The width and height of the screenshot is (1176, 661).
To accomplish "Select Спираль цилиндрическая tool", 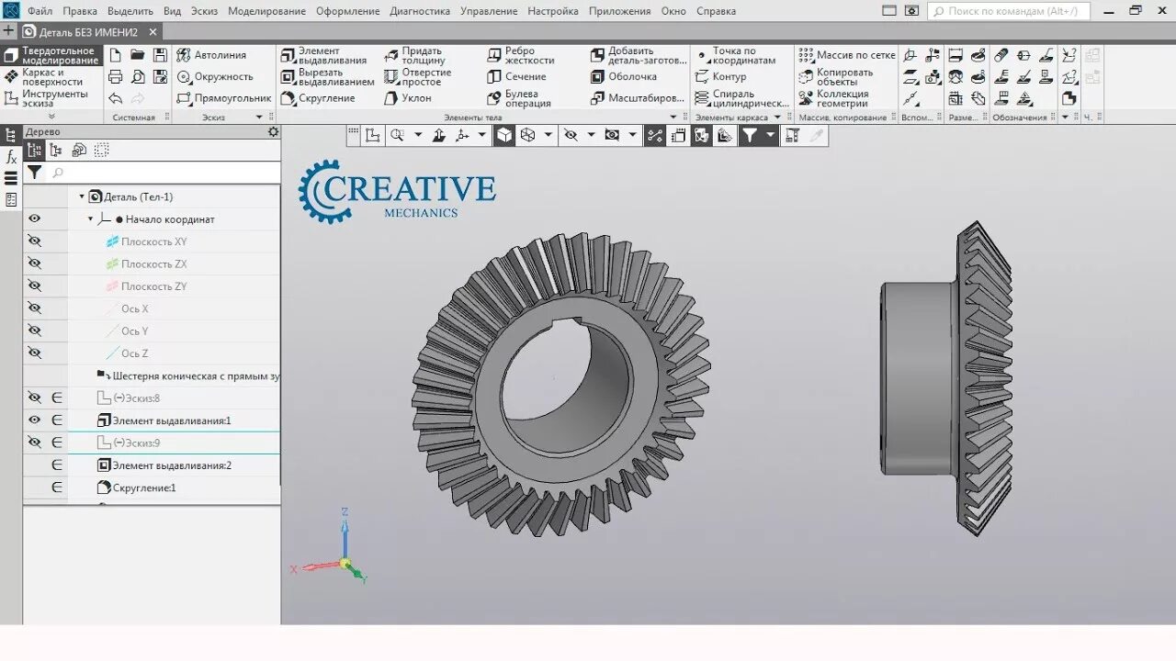I will coord(742,98).
